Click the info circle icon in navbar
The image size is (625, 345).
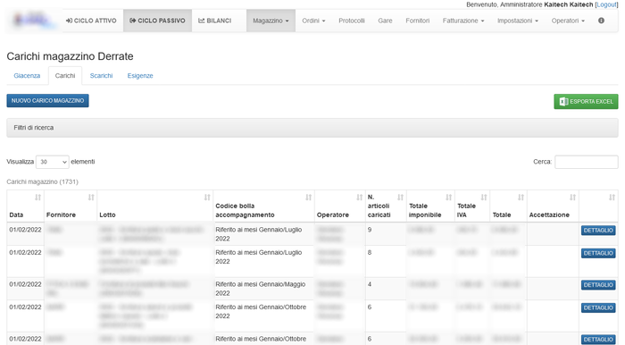pos(601,21)
